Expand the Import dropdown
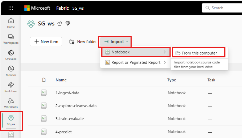Screen dimensions: 242x138 pos(116,42)
